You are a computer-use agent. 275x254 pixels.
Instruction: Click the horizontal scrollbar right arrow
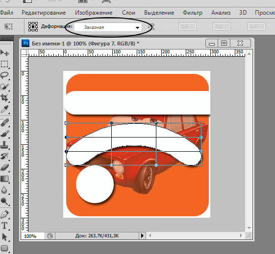tap(241, 235)
